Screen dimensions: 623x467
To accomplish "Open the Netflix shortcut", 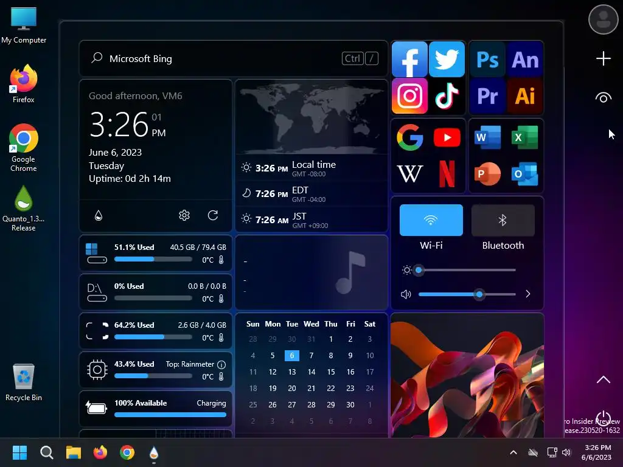I will (x=447, y=173).
